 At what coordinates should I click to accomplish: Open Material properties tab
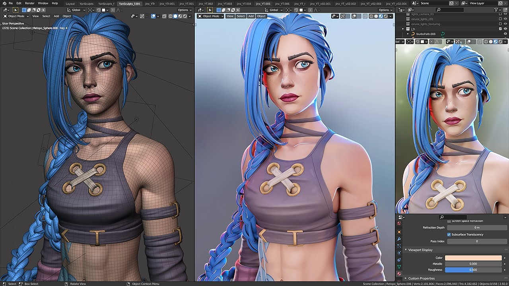point(399,274)
